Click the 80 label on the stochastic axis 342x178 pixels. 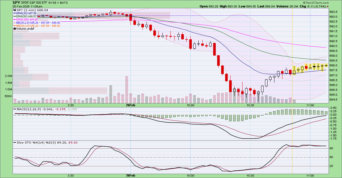click(x=331, y=148)
